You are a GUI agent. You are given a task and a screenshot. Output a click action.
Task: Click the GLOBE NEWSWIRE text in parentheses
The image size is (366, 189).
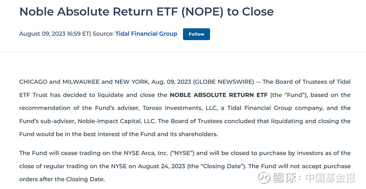224,82
